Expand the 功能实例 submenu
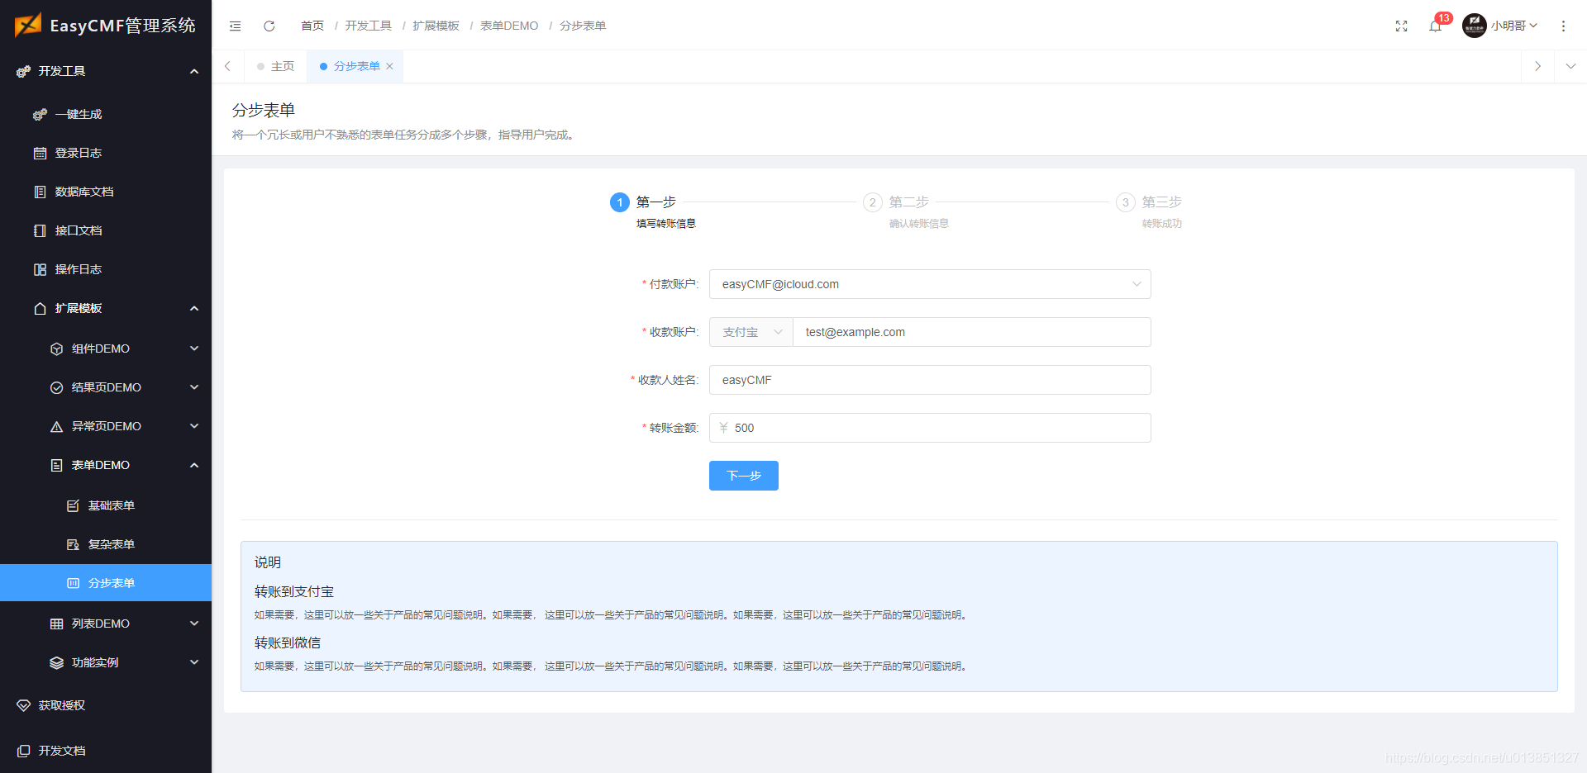Screen dimensions: 1587x773 194,662
